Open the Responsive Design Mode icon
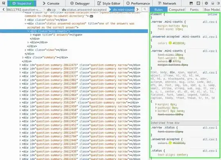 [198, 3]
